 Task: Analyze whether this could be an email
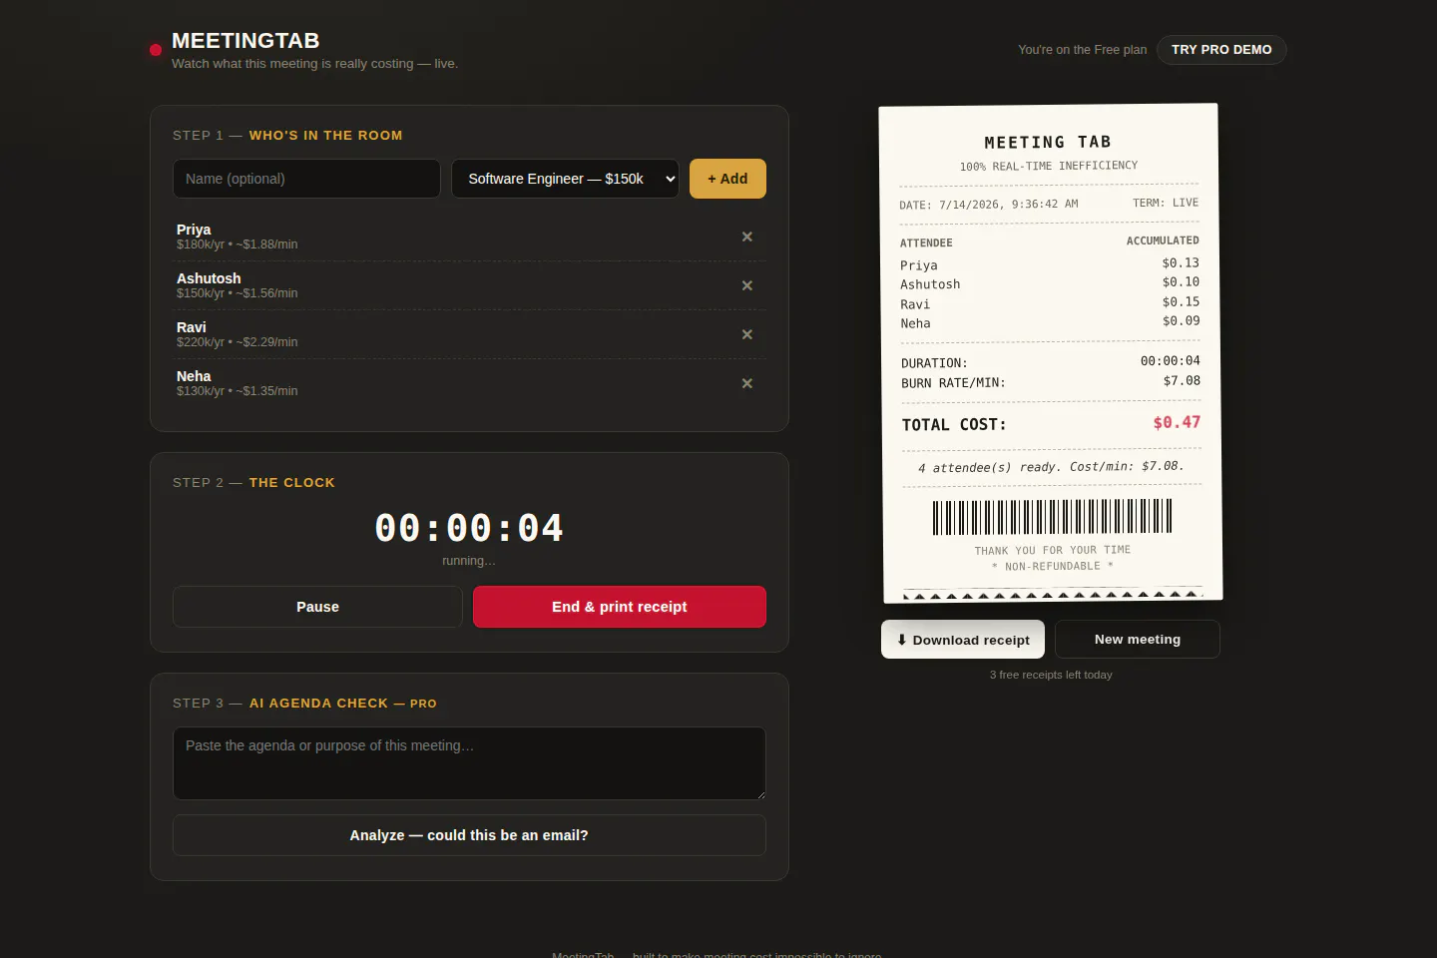[469, 835]
